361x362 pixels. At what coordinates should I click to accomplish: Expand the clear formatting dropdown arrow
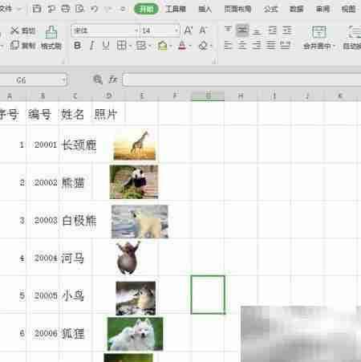tap(211, 46)
